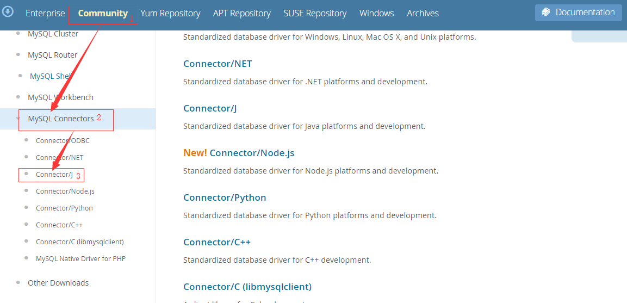Click the download arrow icon in the header
The height and width of the screenshot is (303, 627).
coord(8,11)
